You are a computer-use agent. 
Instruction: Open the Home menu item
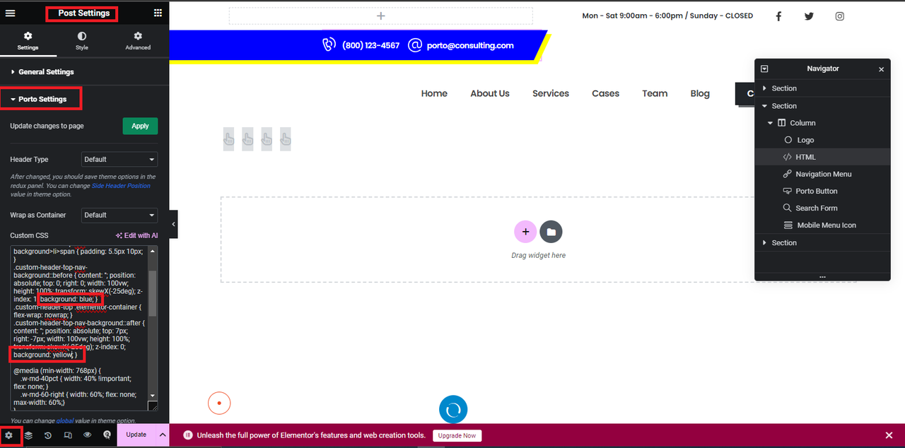coord(434,93)
